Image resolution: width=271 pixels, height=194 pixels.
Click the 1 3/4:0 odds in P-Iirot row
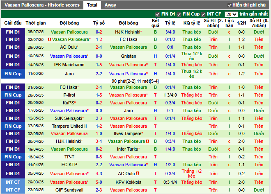170,95
